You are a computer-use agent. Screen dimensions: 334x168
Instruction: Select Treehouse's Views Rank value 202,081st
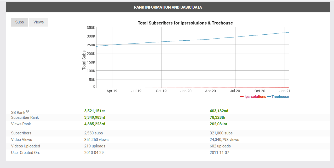[218, 124]
